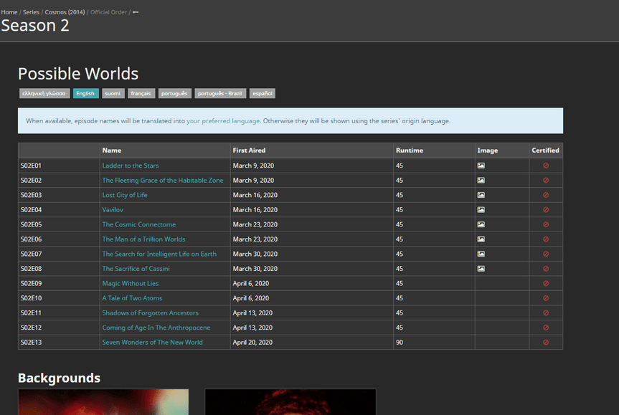Open the second background thumbnail
This screenshot has width=619, height=415.
pyautogui.click(x=290, y=402)
